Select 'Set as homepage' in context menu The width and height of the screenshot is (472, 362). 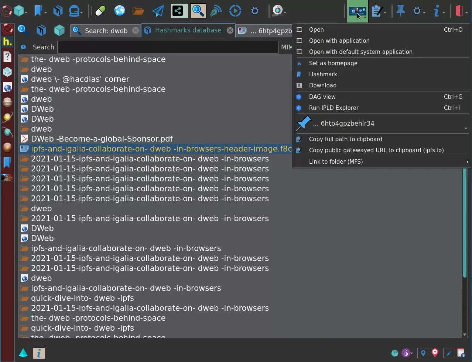(x=382, y=63)
